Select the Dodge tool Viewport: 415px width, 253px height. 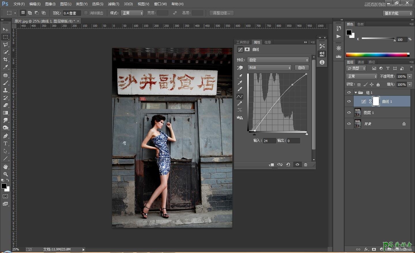(x=5, y=128)
